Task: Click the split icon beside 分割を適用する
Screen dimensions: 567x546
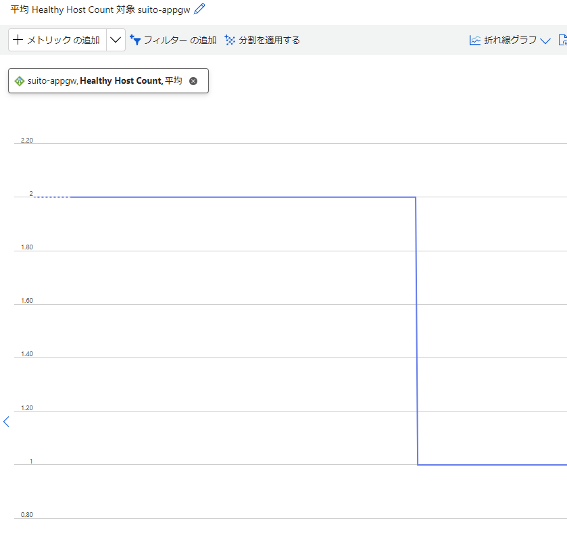Action: pos(230,40)
